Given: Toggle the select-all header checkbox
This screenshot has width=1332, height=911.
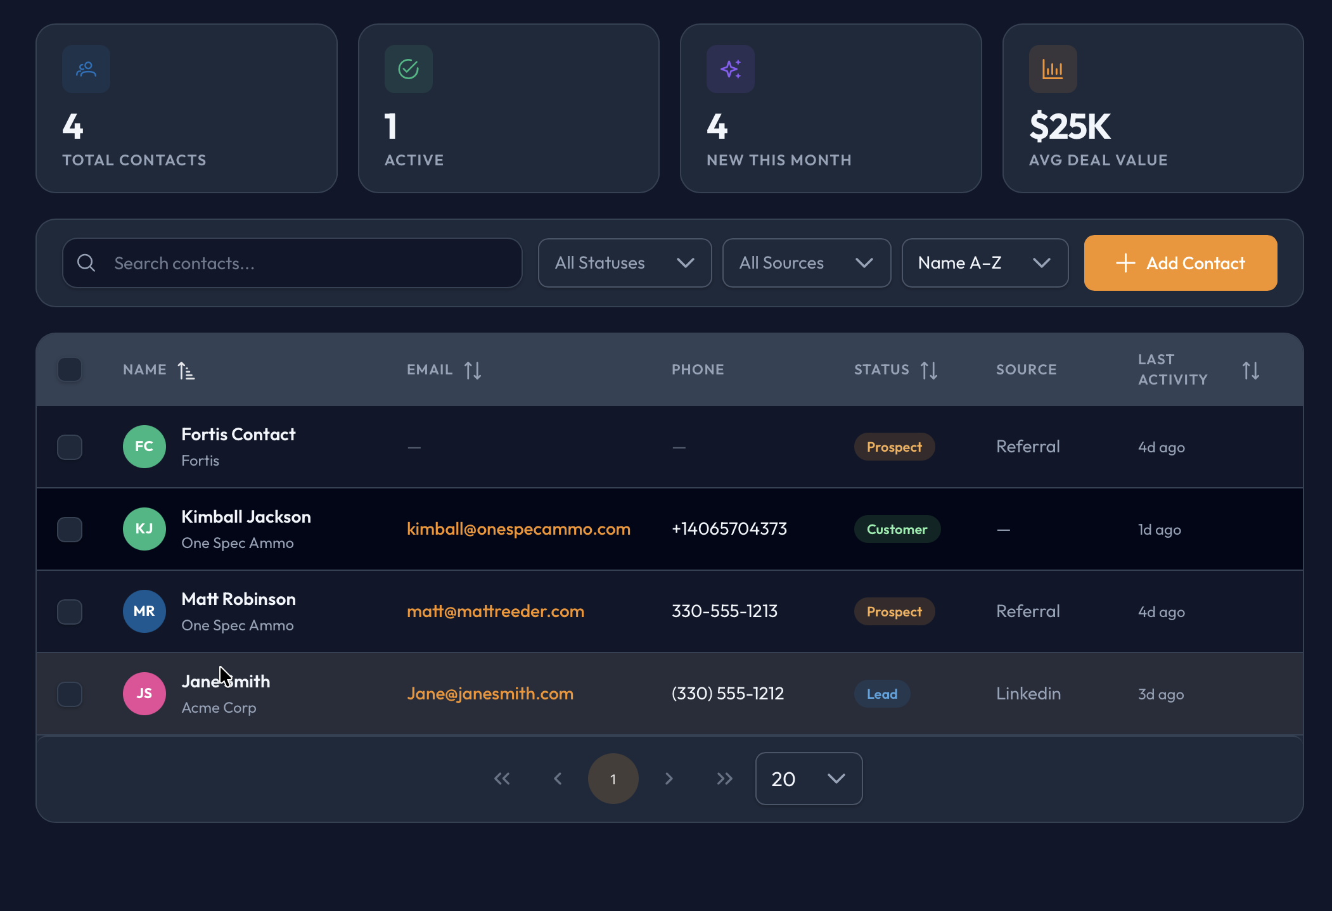Looking at the screenshot, I should (70, 370).
